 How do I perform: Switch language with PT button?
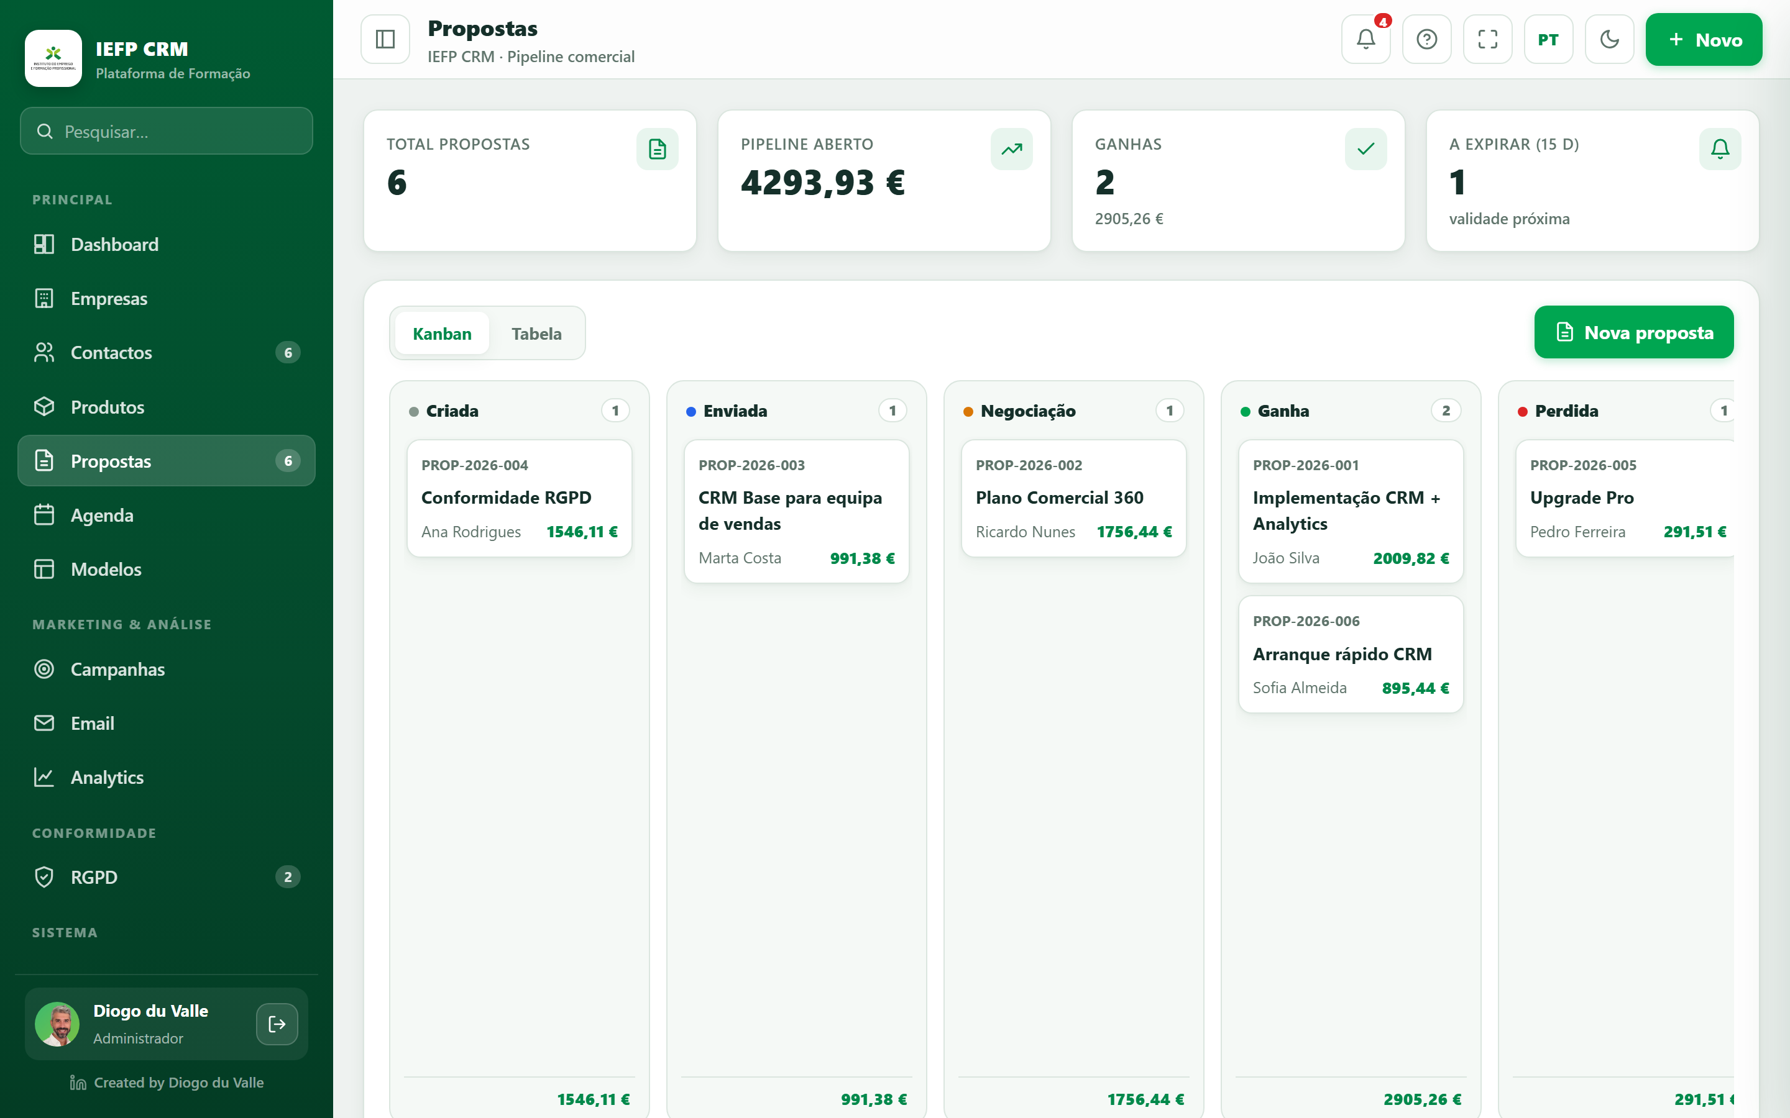(1548, 39)
